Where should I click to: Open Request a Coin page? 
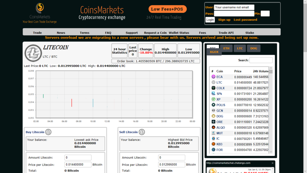click(x=155, y=33)
